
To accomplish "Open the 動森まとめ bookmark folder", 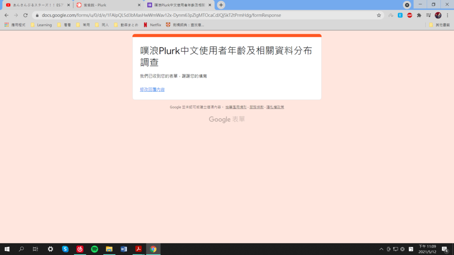I will point(126,25).
